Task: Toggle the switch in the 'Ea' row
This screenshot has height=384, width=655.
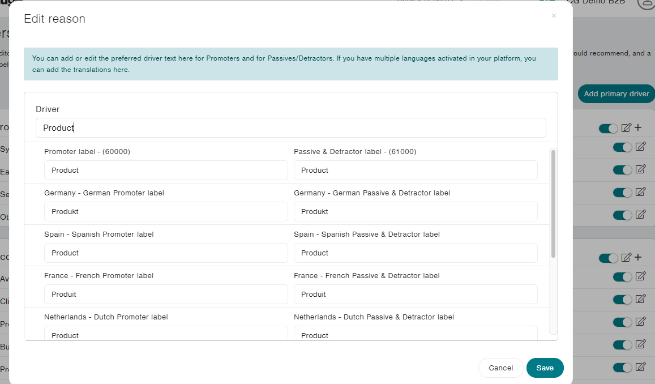Action: 622,170
